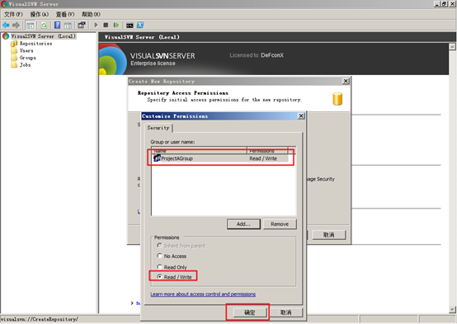The height and width of the screenshot is (324, 457).
Task: Start the service with the play icon
Action: (x=96, y=25)
